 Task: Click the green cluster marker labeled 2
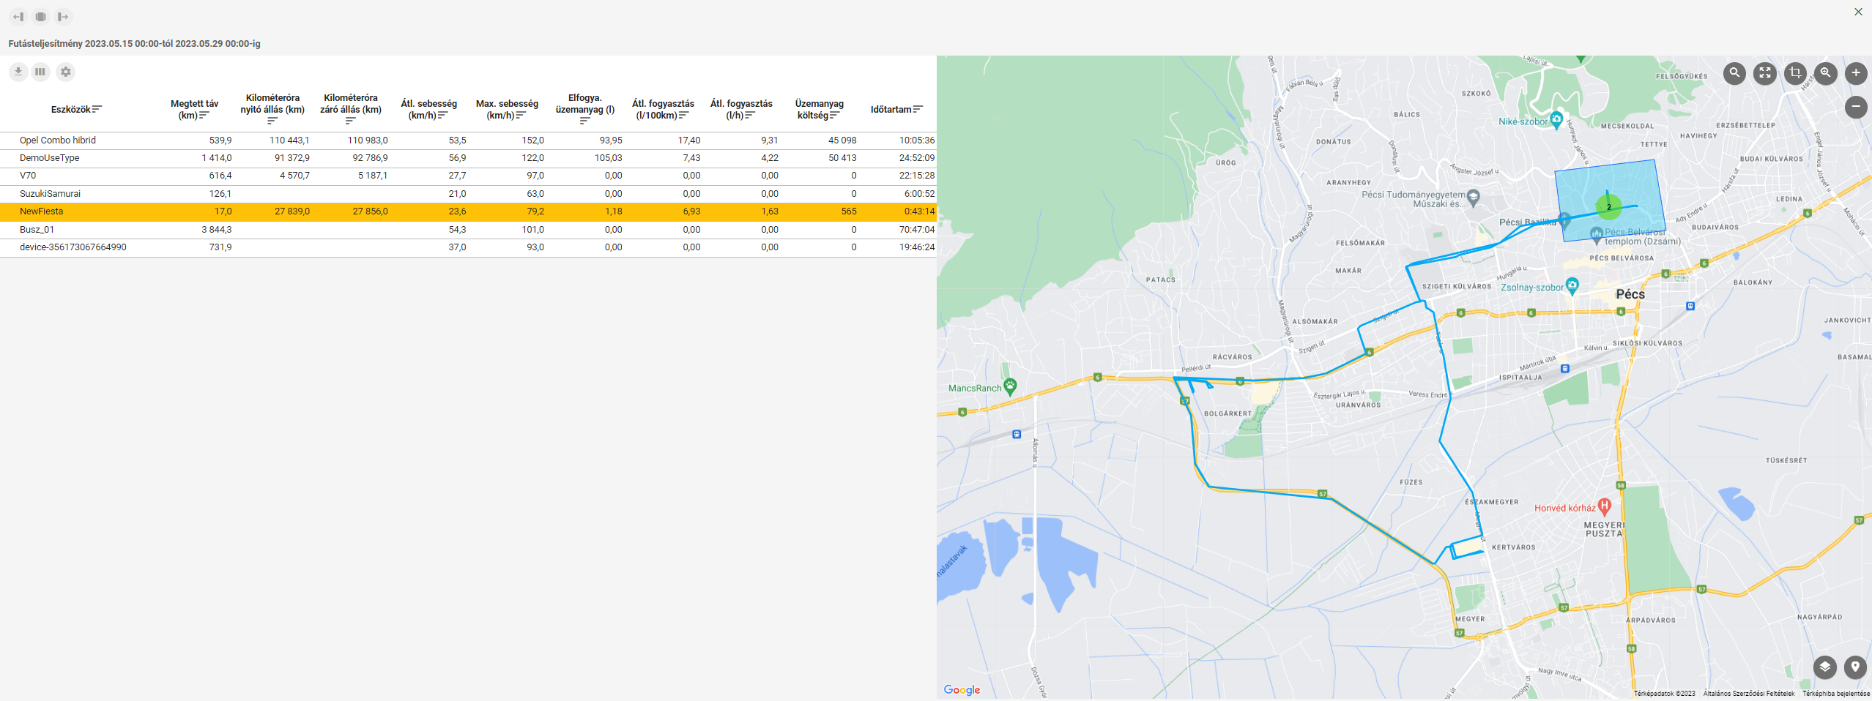(1608, 207)
